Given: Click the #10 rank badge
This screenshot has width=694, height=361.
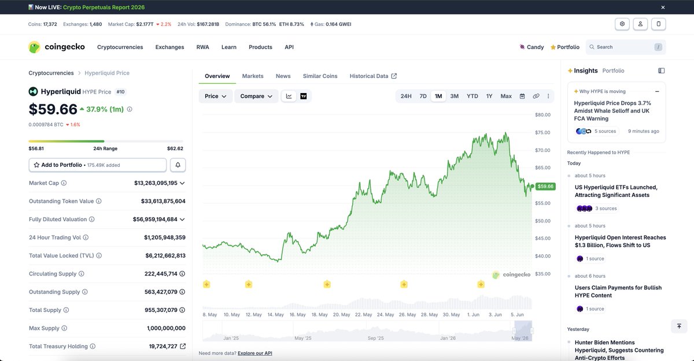Looking at the screenshot, I should [120, 92].
